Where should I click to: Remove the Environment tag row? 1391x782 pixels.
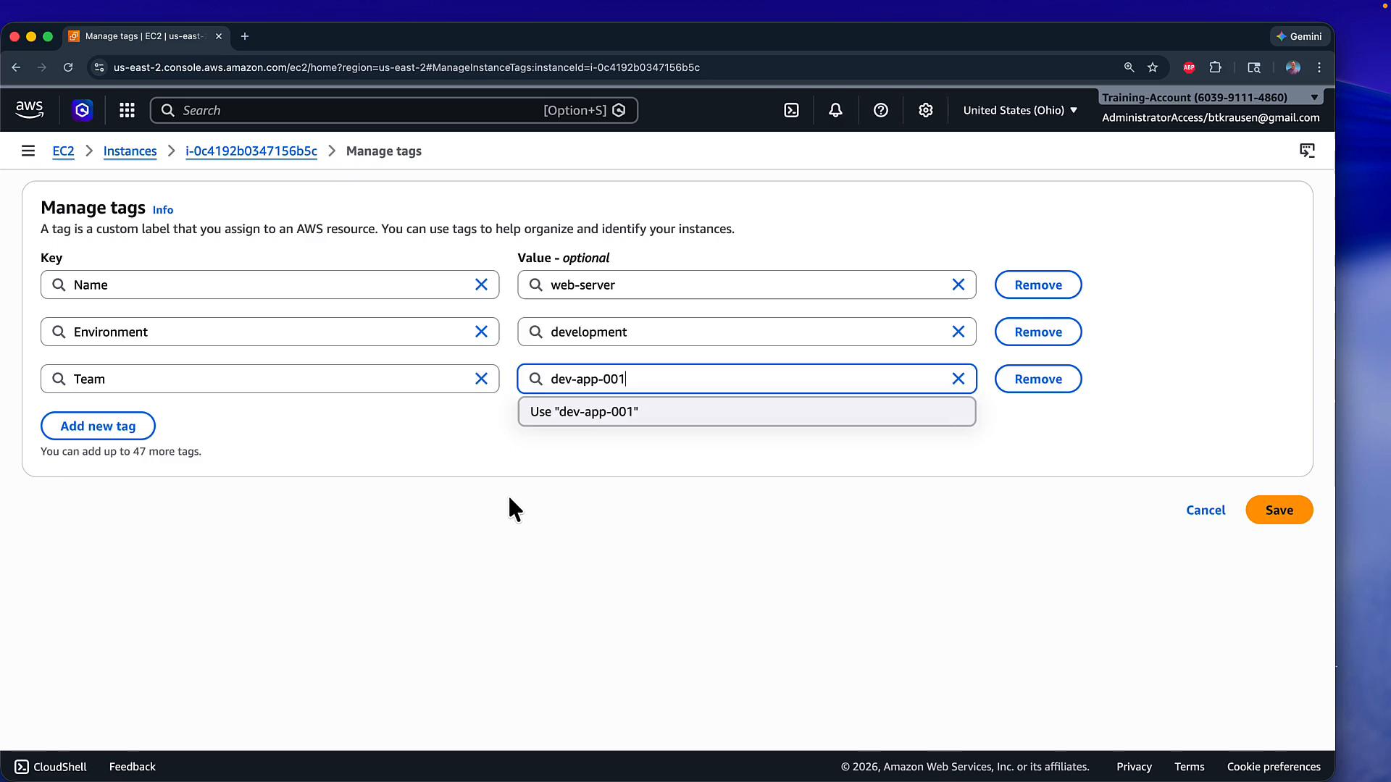[1038, 332]
